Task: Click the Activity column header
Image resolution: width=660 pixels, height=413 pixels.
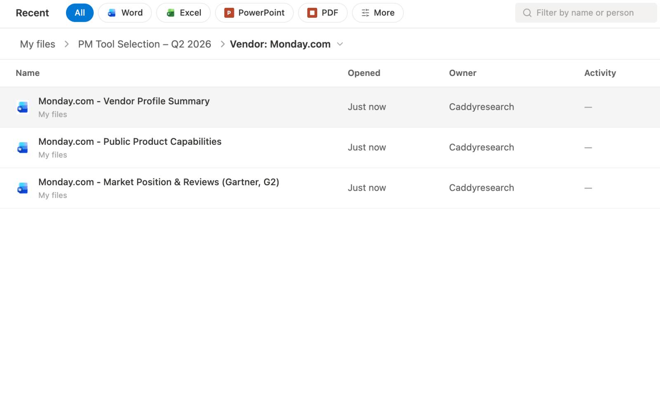Action: pos(600,73)
